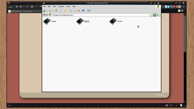The image size is (194, 109).
Task: Open the tab list icon in browser
Action: tap(182, 11)
